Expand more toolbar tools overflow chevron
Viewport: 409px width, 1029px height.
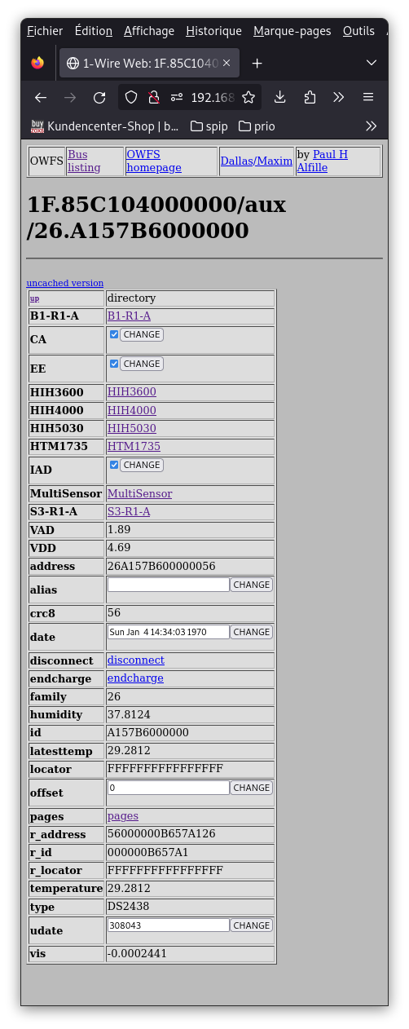click(x=339, y=98)
